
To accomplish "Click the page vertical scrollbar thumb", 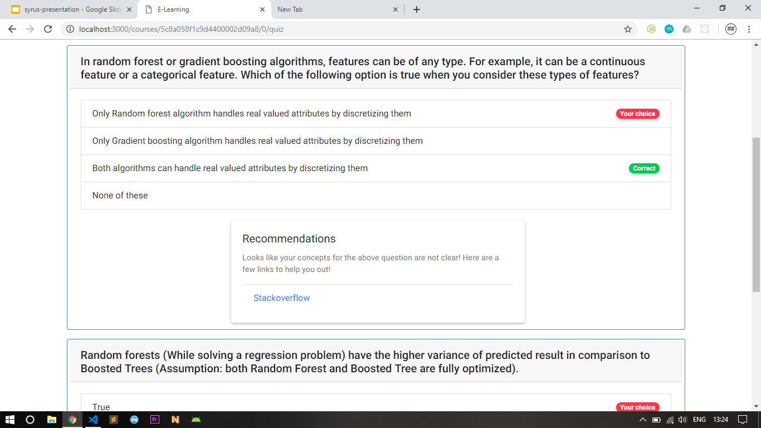I will pyautogui.click(x=756, y=215).
